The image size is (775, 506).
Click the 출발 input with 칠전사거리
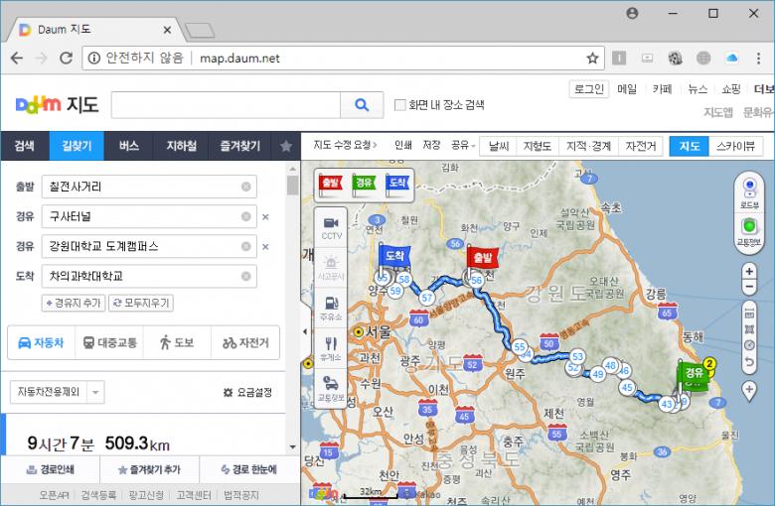(x=139, y=187)
